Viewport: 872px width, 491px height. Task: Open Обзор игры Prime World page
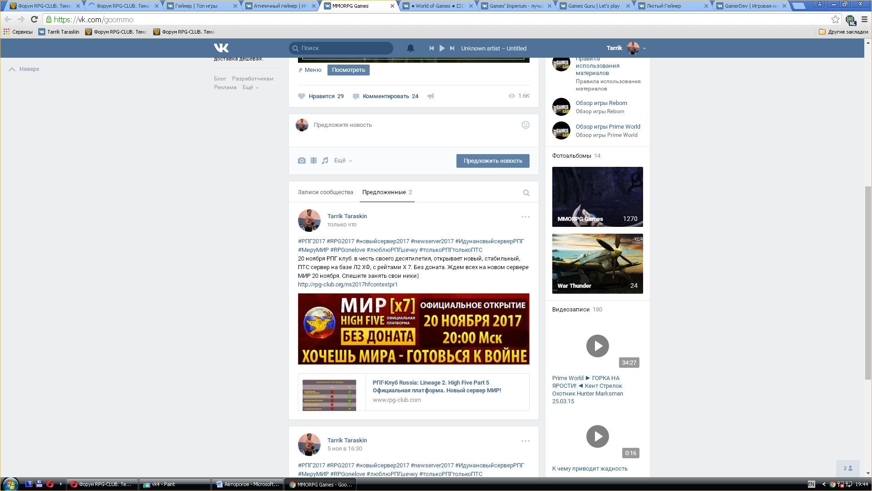[x=608, y=127]
